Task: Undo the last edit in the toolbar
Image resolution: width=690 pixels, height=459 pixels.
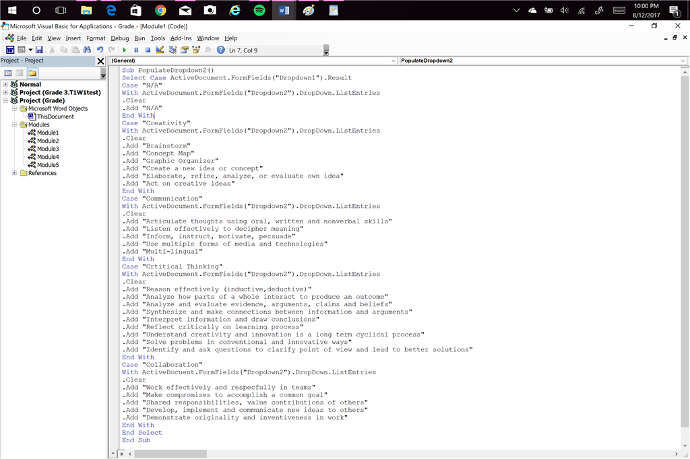Action: coord(100,50)
